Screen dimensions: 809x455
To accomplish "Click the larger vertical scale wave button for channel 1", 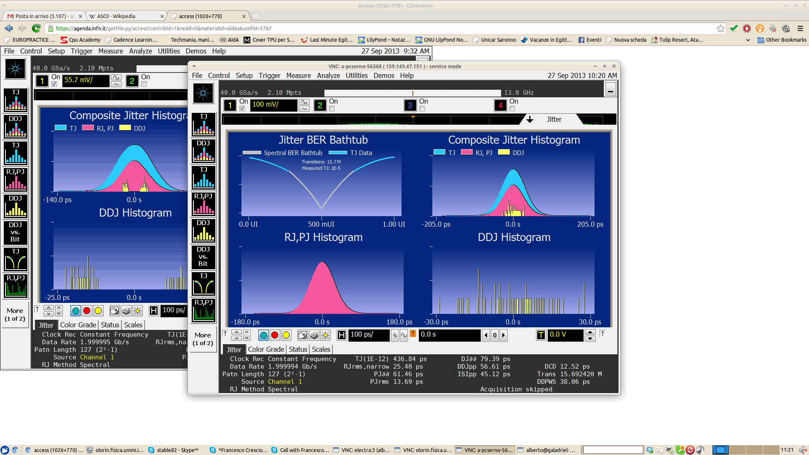I will click(x=304, y=102).
